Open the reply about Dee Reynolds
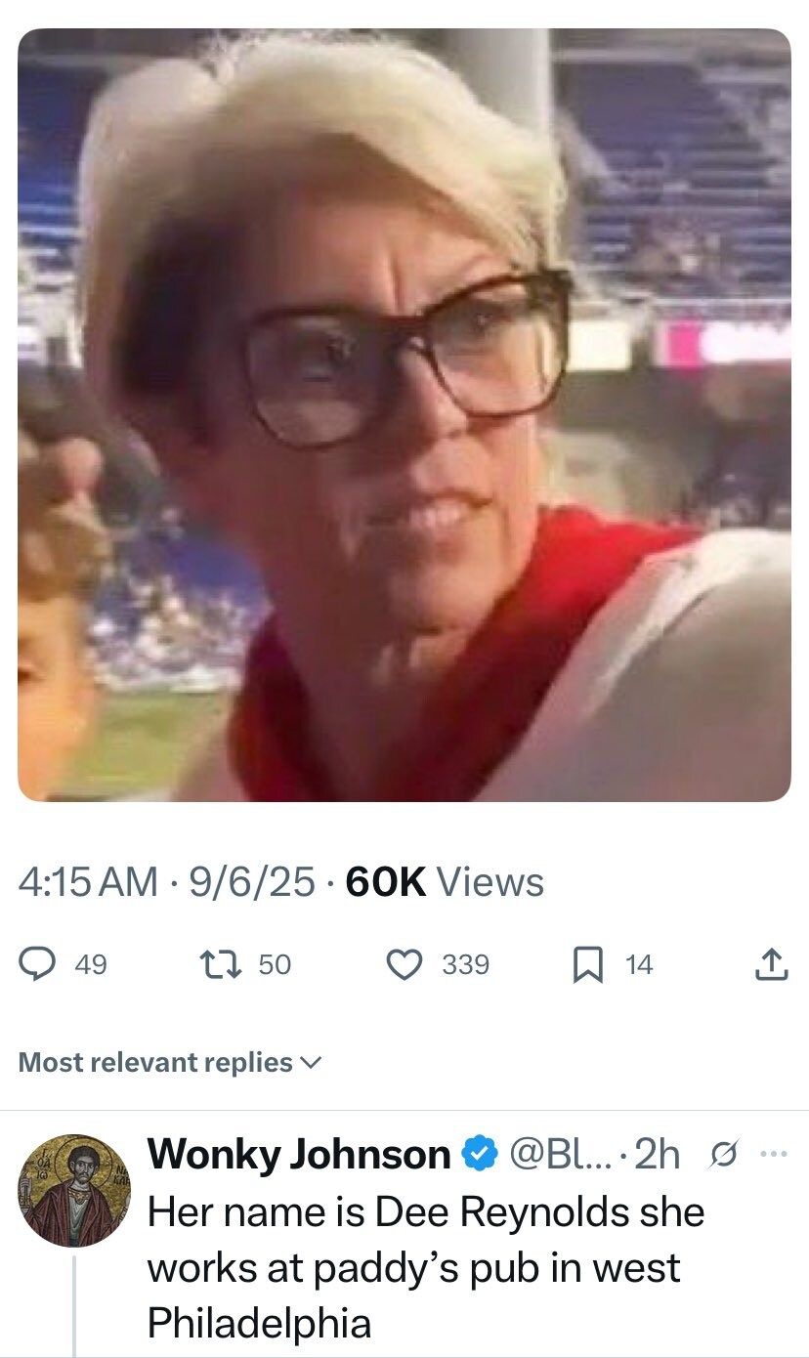Viewport: 809px width, 1358px height. [x=425, y=1268]
